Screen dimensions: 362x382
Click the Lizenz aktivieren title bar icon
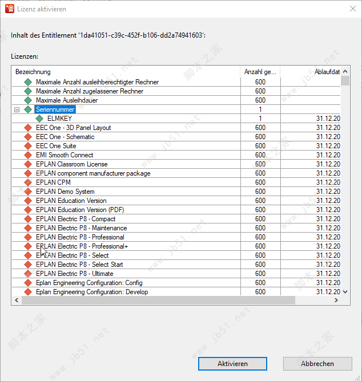(10, 9)
